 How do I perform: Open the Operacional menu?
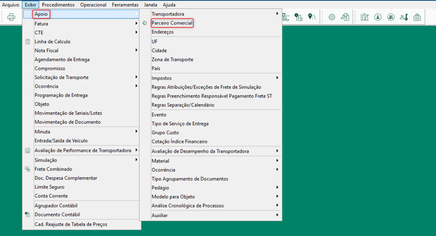coord(93,5)
